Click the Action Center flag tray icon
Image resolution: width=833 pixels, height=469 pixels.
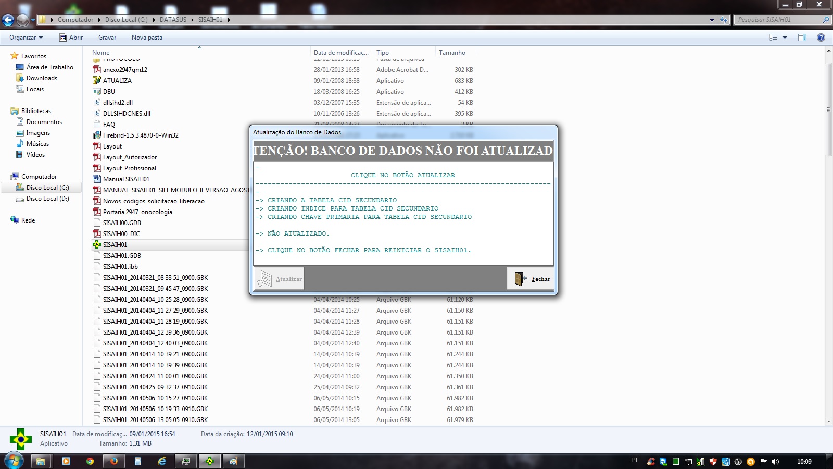[x=763, y=461]
